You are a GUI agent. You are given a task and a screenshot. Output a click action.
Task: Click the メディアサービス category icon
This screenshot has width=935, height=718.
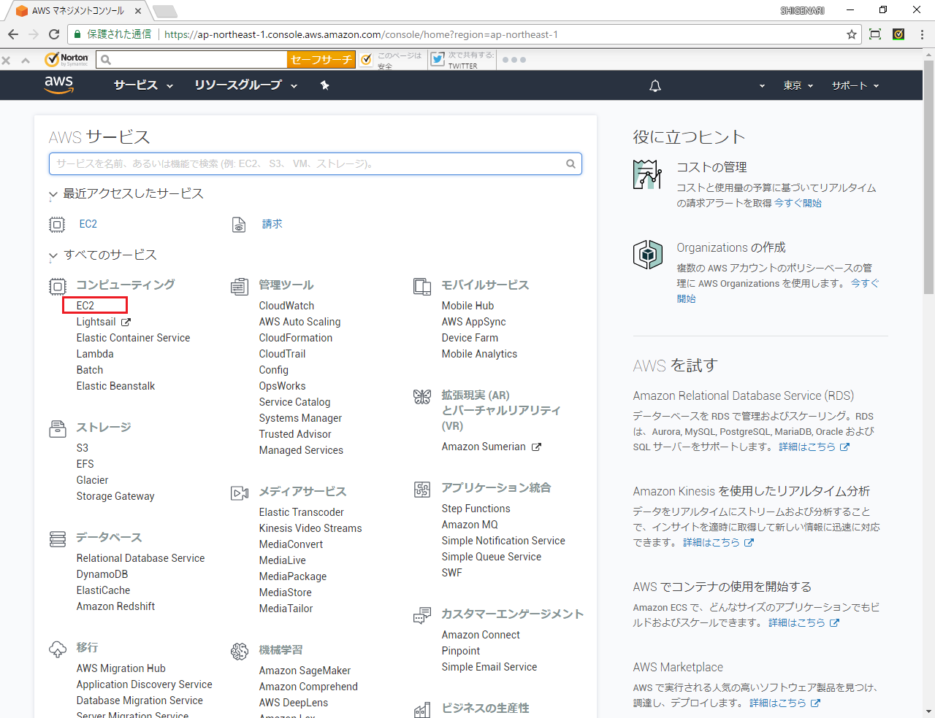click(x=239, y=493)
